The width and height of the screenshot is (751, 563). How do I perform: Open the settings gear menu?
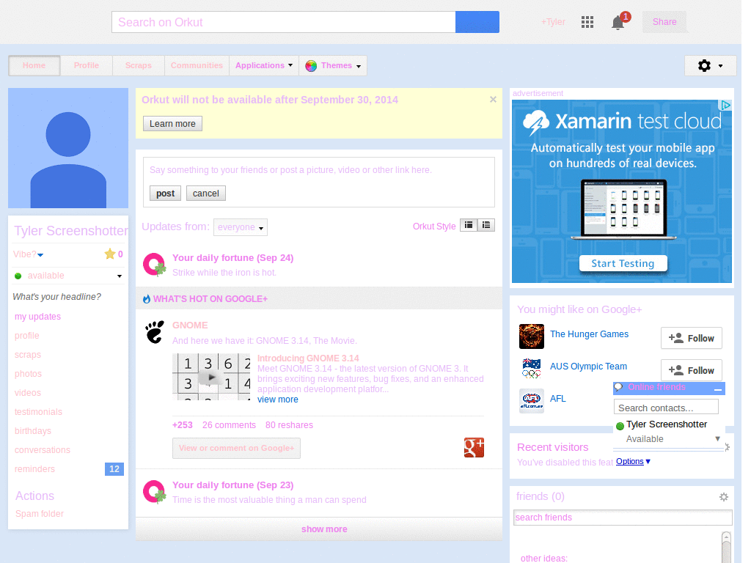[710, 65]
